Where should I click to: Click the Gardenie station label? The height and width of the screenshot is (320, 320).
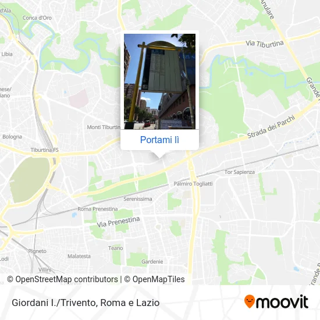tap(152, 261)
